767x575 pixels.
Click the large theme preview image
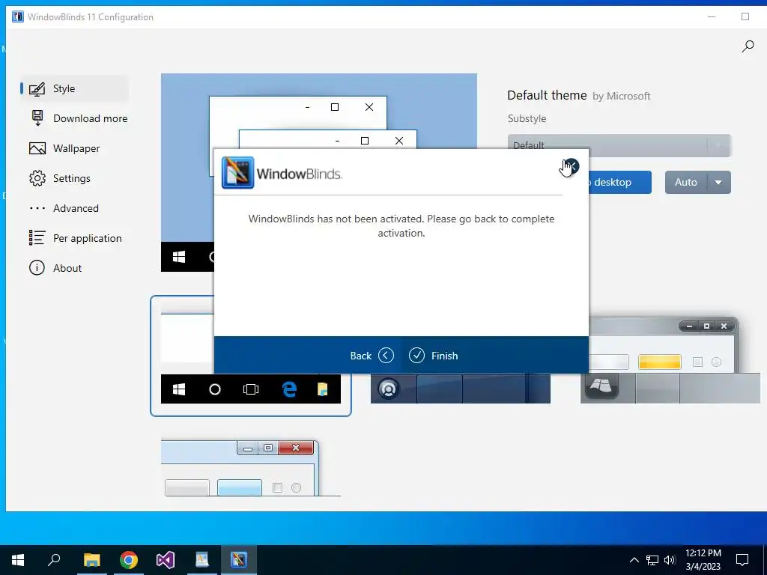click(x=318, y=111)
